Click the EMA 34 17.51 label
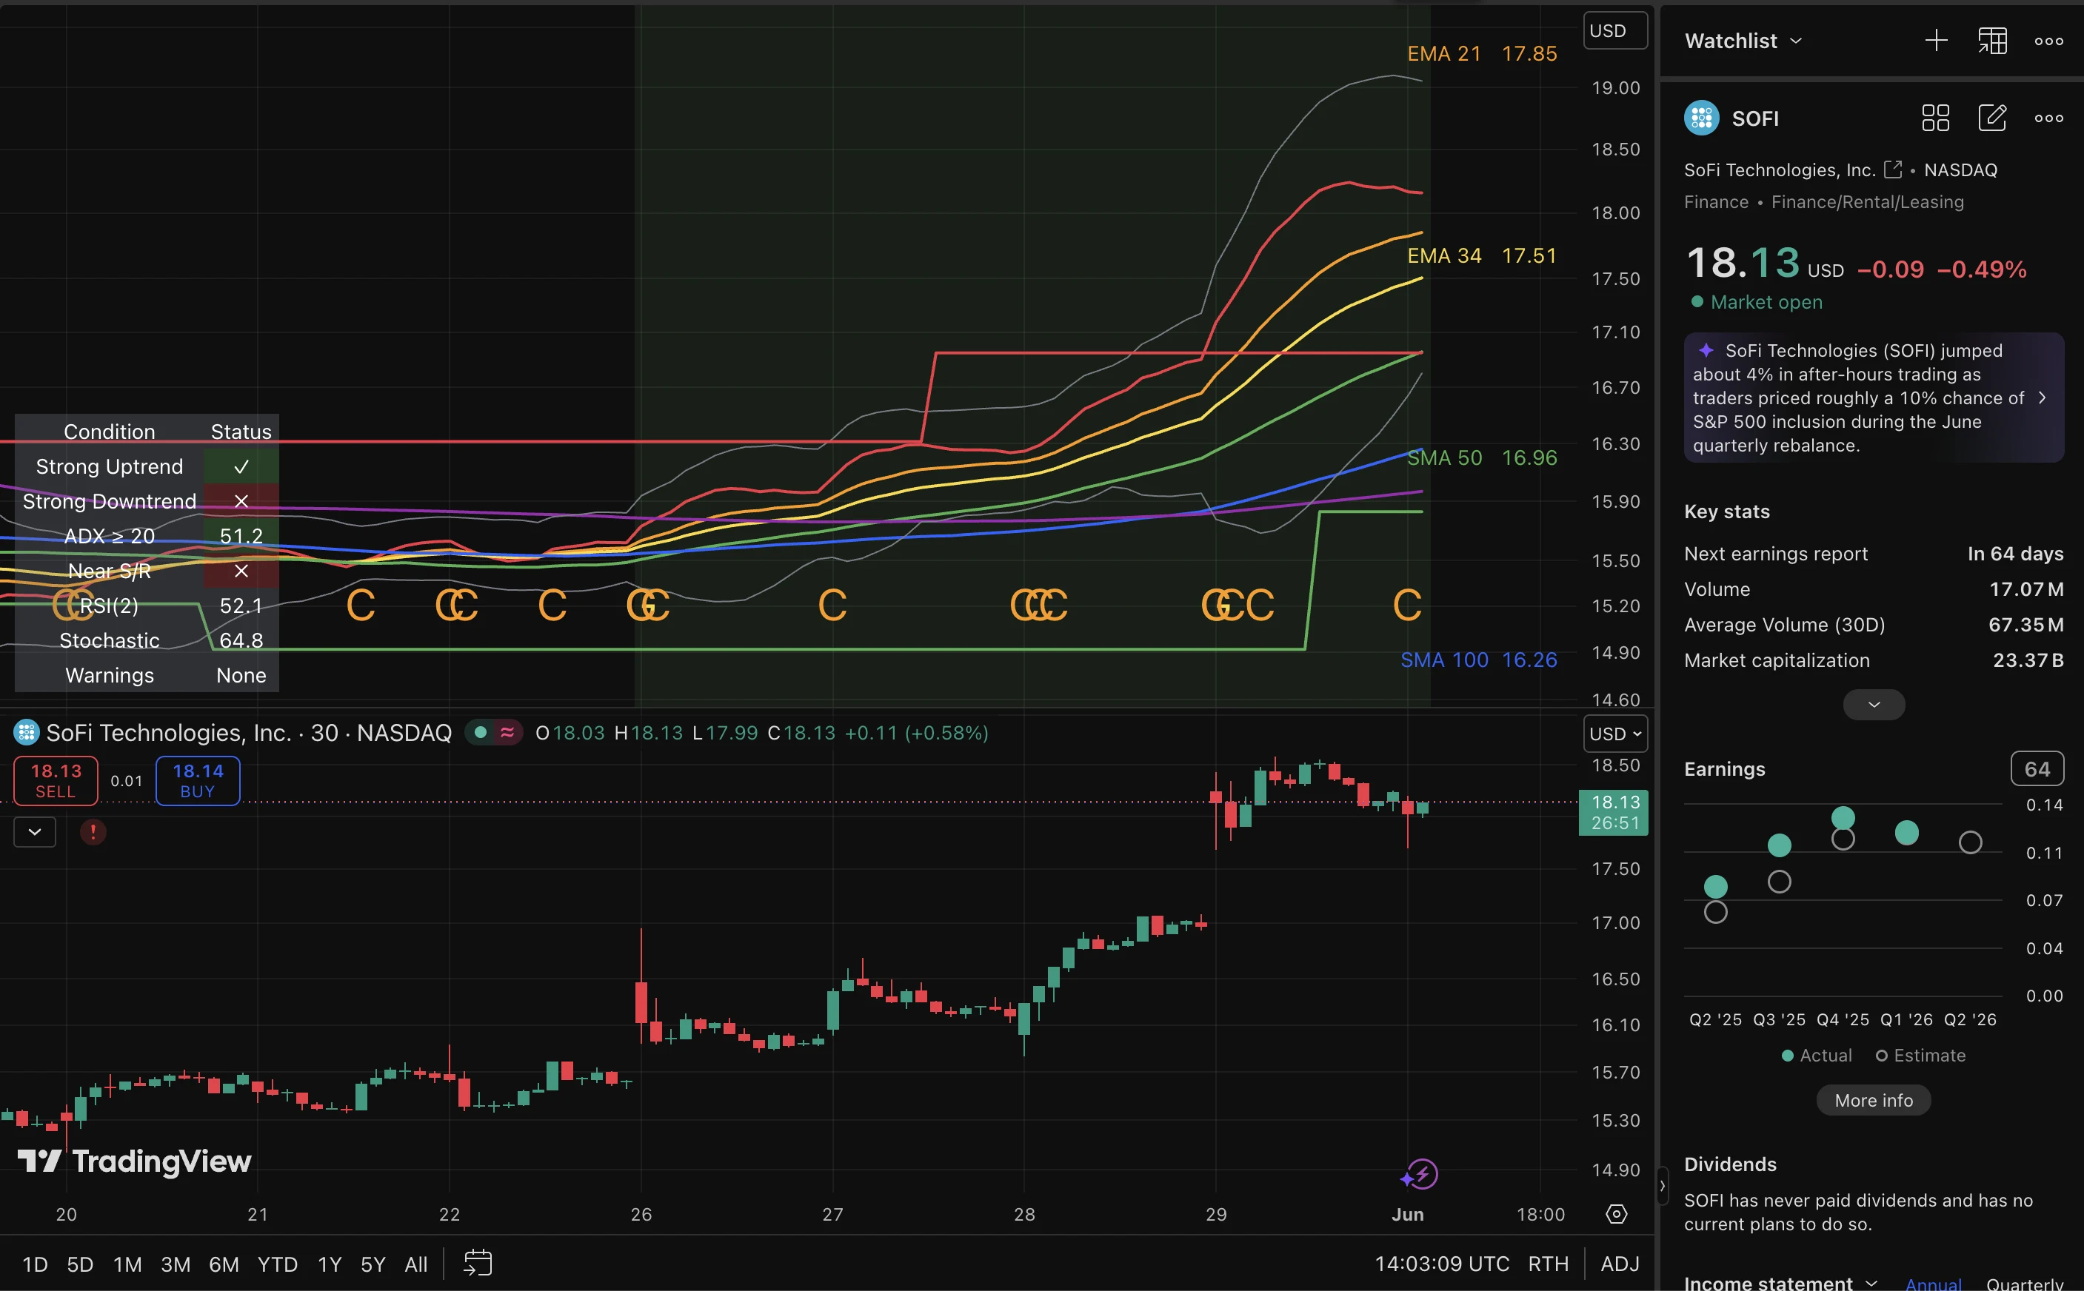The width and height of the screenshot is (2084, 1291). click(1482, 255)
